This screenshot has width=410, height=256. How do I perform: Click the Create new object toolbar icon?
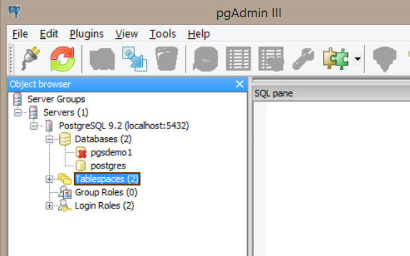pos(135,59)
